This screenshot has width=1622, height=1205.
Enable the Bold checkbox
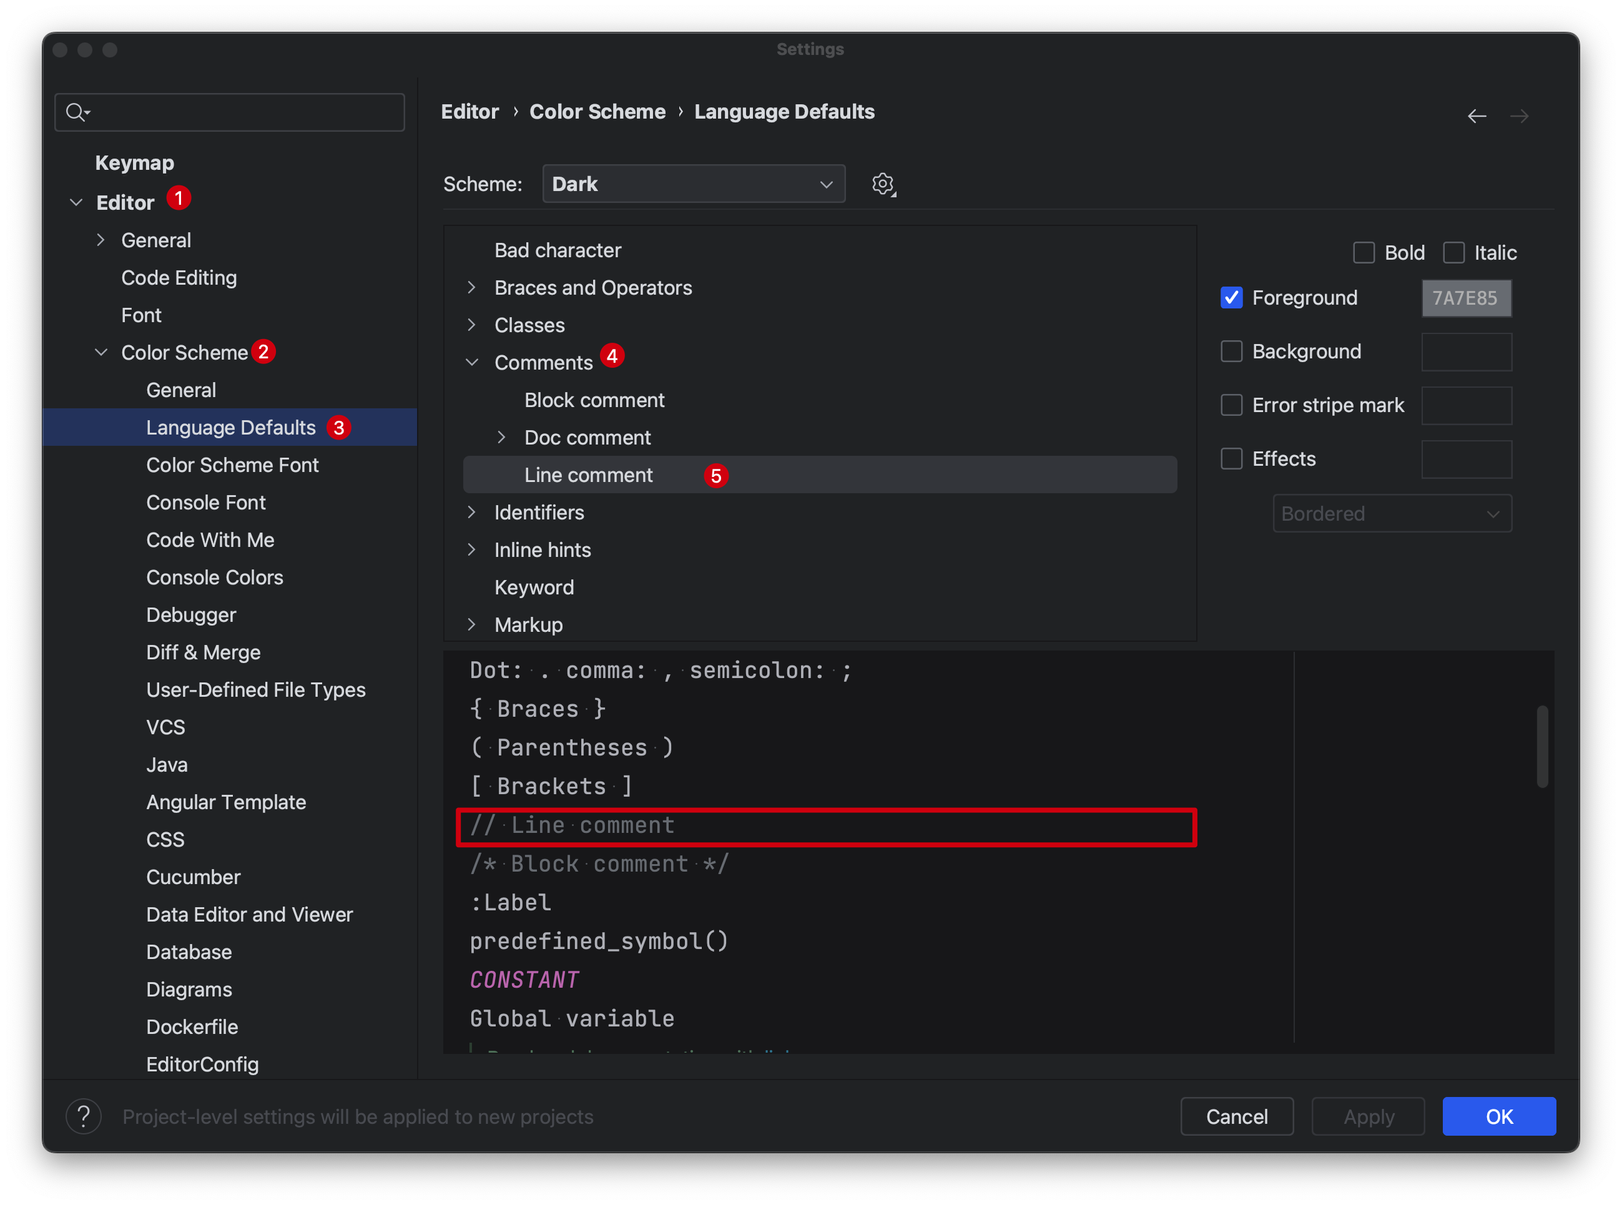click(x=1364, y=252)
